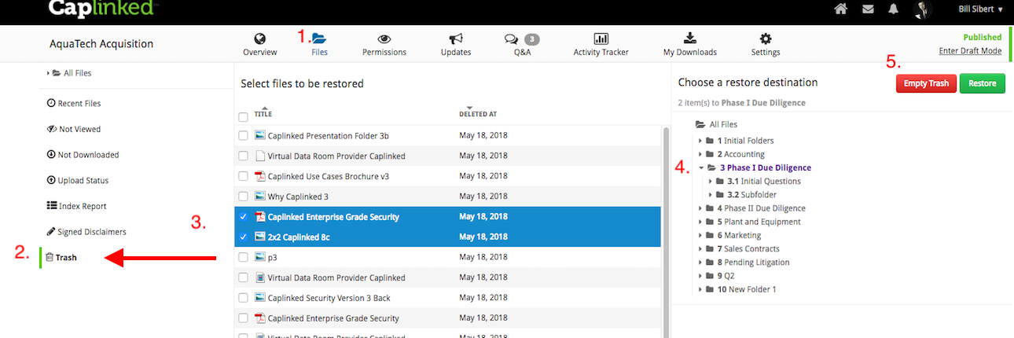This screenshot has height=338, width=1014.
Task: Open Signed Disclaimers in sidebar
Action: click(x=86, y=232)
